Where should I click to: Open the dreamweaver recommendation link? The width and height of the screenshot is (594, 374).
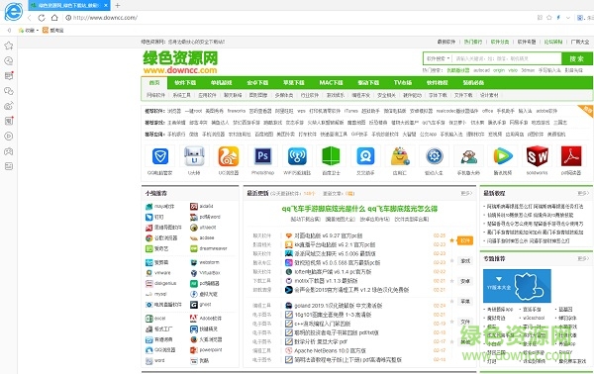pyautogui.click(x=213, y=248)
